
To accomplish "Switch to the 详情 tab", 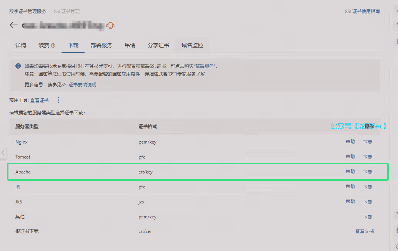I will 21,45.
